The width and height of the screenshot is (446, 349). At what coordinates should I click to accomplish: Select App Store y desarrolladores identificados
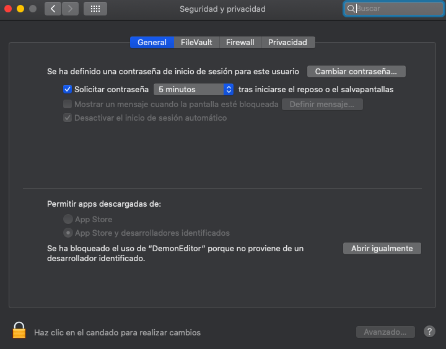[x=68, y=233]
